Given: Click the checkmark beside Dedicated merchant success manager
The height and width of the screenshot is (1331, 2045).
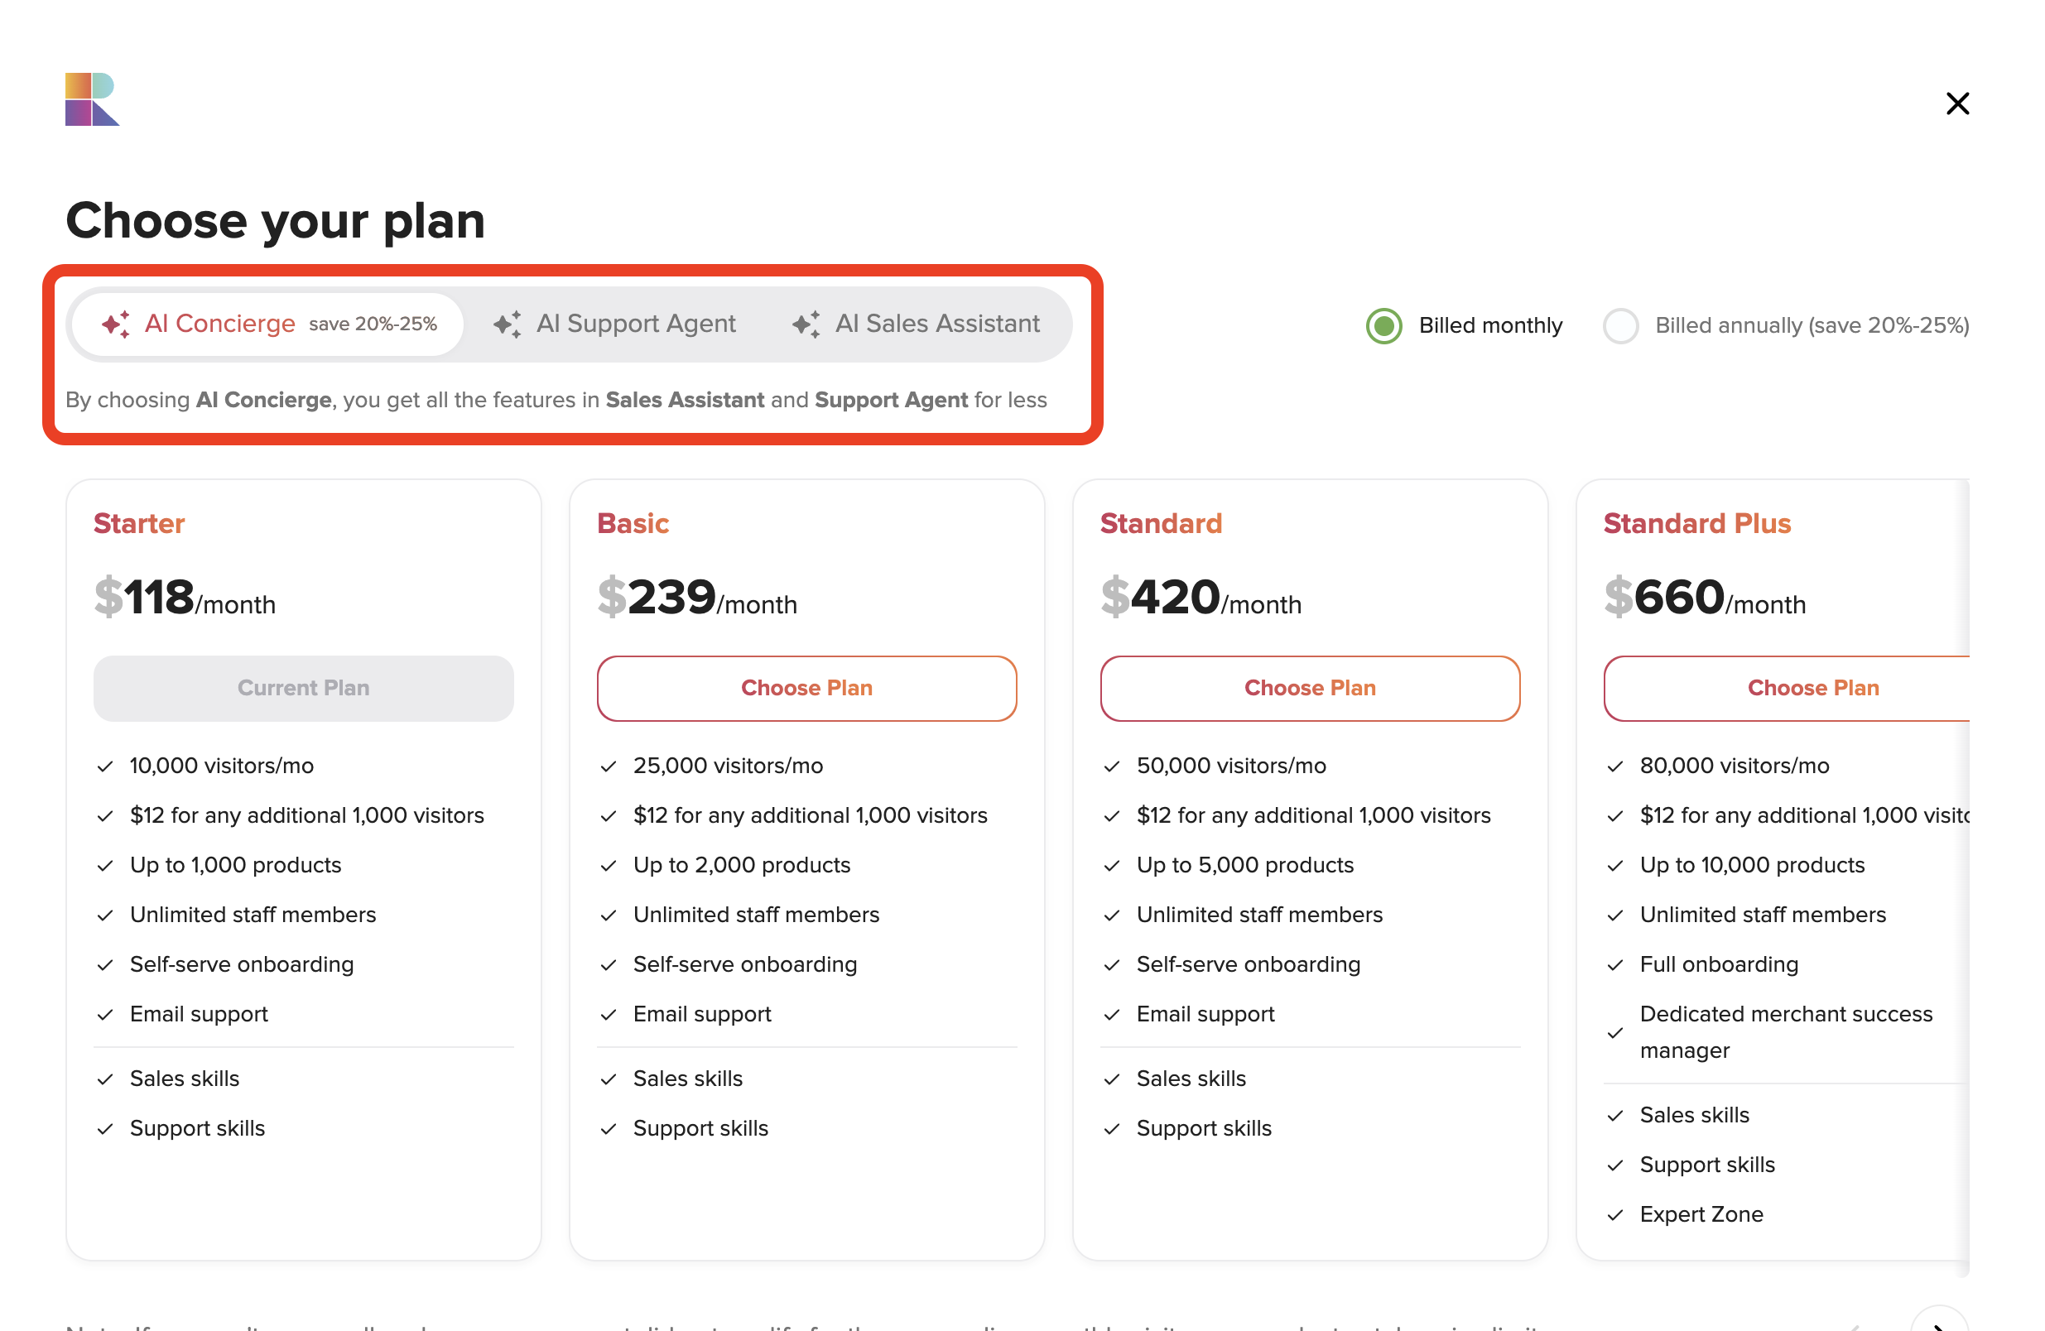Looking at the screenshot, I should 1614,1033.
